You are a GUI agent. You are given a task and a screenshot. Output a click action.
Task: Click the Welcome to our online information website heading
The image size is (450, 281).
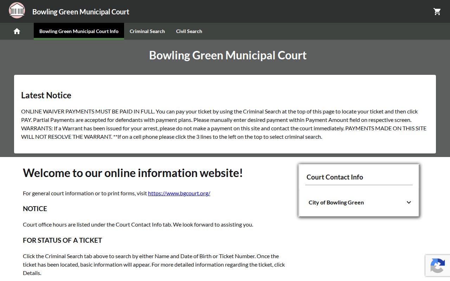133,173
